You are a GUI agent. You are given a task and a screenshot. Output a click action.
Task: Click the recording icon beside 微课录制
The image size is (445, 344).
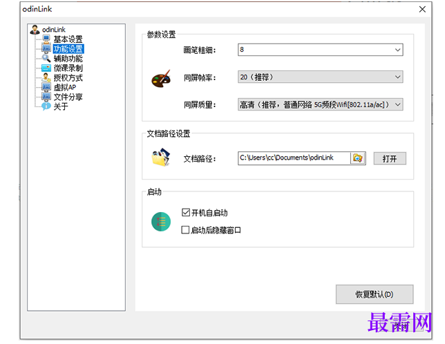click(x=46, y=68)
